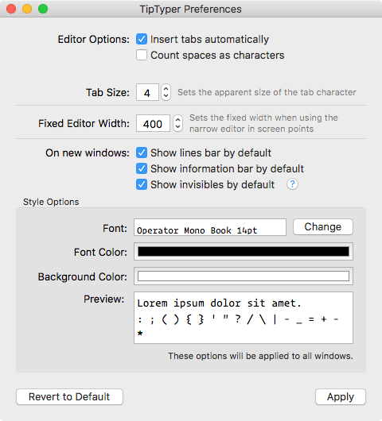Open font picker with Change button

pyautogui.click(x=323, y=227)
